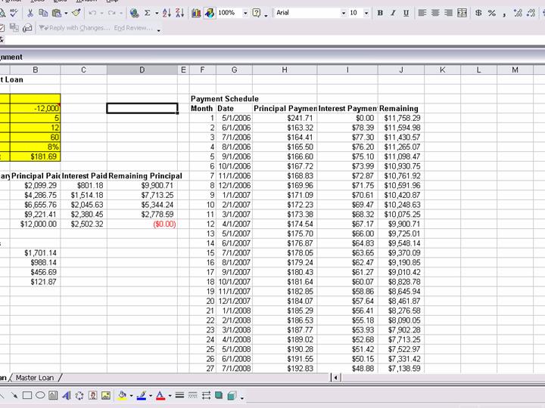Open the Chart Wizard
This screenshot has height=408, width=545.
pyautogui.click(x=197, y=13)
